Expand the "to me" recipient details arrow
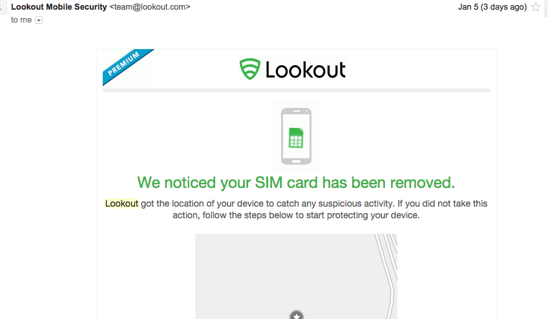This screenshot has width=548, height=319. 39,20
